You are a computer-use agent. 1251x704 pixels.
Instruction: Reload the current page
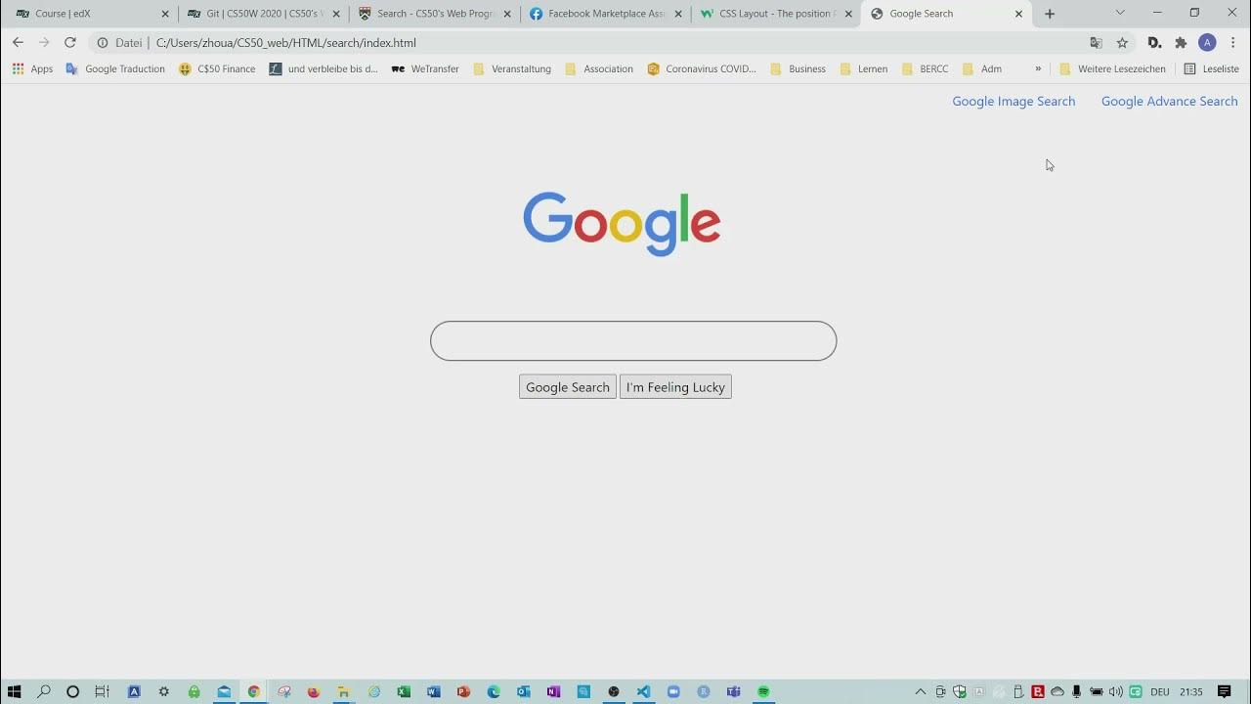[x=69, y=43]
